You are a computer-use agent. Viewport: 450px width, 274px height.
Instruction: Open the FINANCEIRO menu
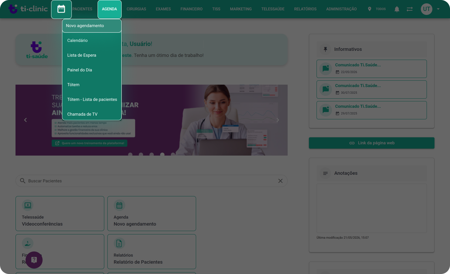click(x=192, y=9)
